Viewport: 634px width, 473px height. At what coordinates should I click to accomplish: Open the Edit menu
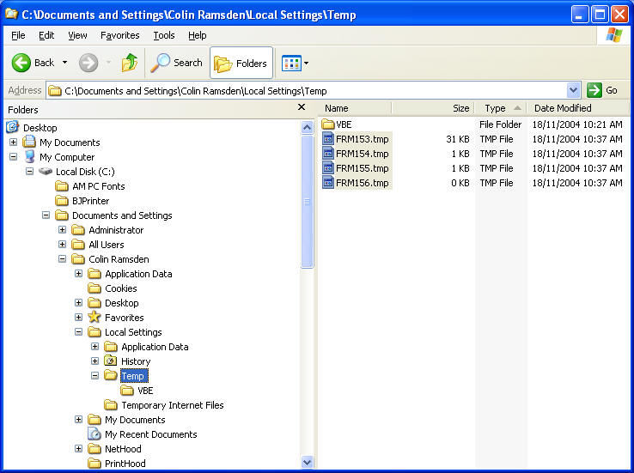tap(46, 35)
